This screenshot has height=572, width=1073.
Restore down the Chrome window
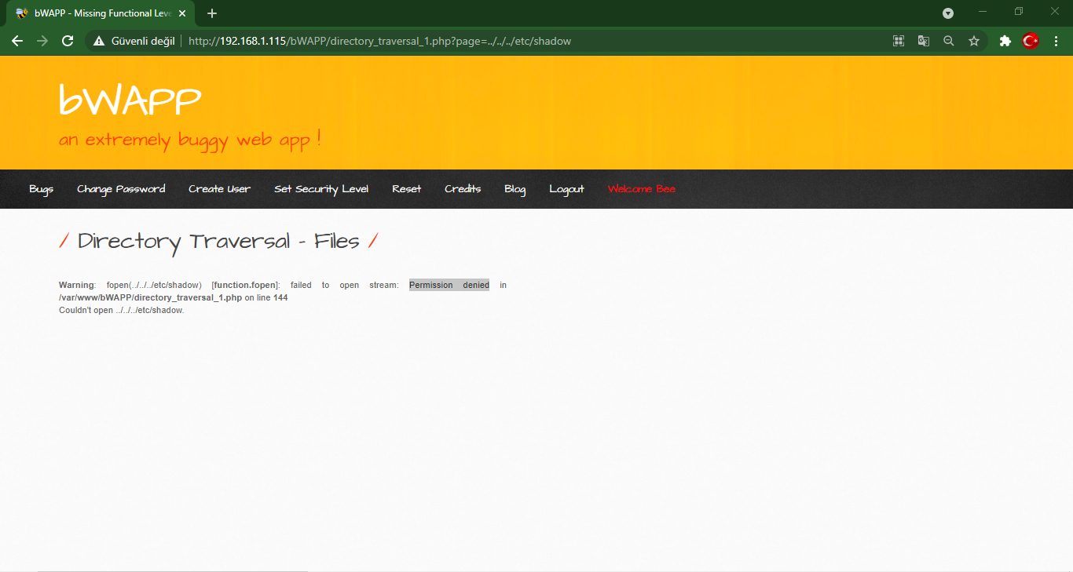[1019, 12]
